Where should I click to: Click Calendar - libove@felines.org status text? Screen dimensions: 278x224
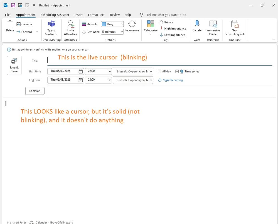pyautogui.click(x=54, y=222)
